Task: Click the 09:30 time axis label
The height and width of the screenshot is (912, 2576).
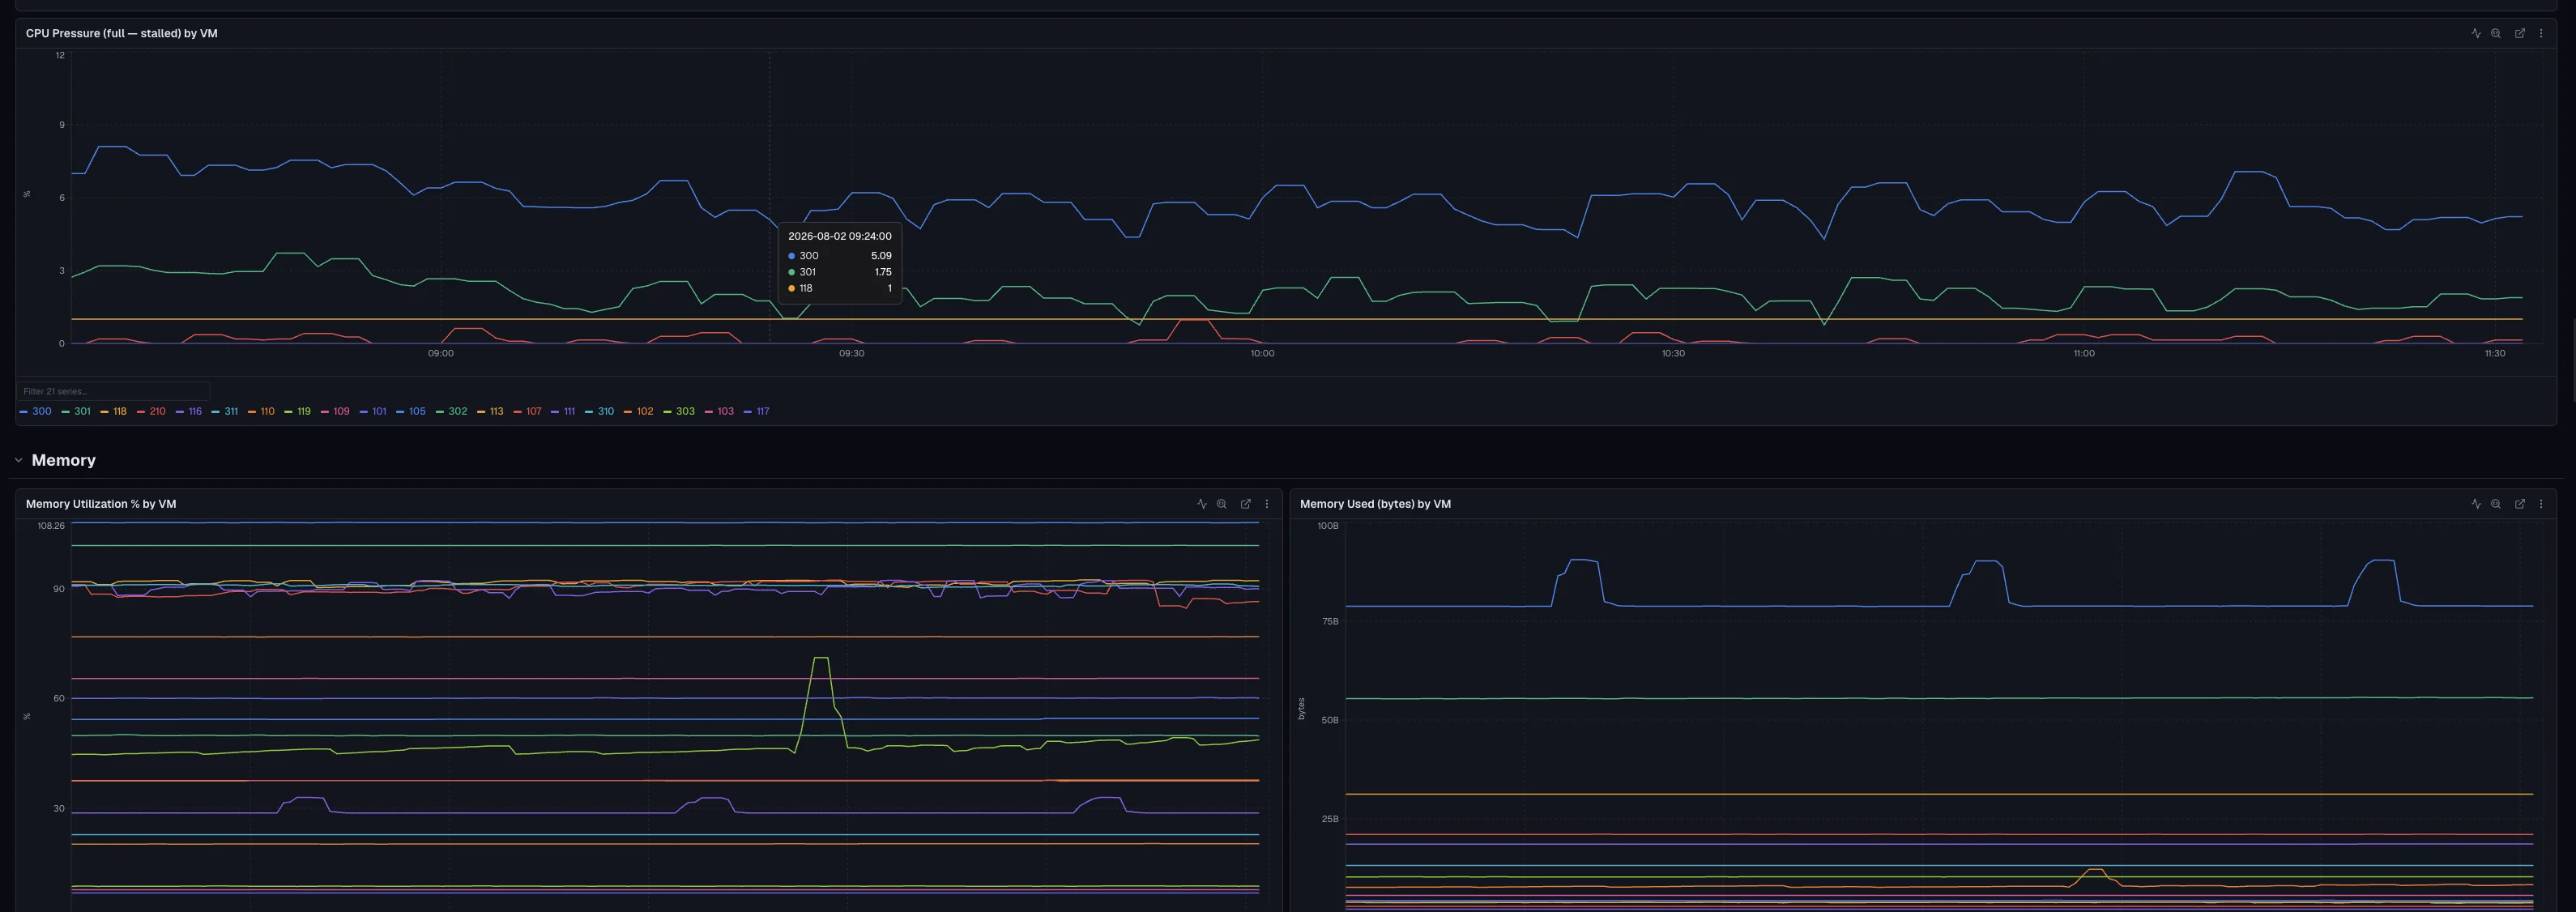Action: pyautogui.click(x=852, y=353)
